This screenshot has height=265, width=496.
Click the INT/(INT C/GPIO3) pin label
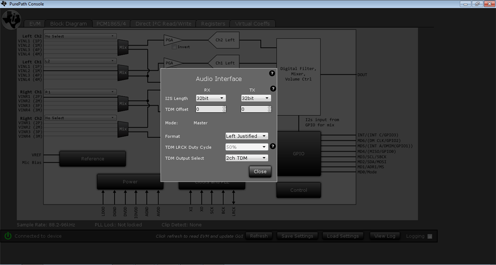coord(378,135)
